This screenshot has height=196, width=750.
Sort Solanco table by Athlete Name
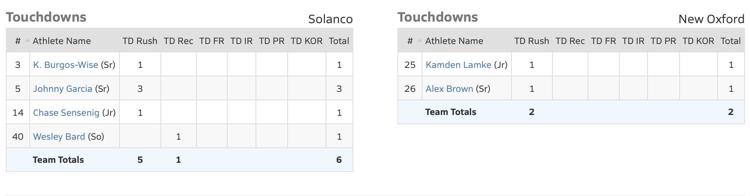pos(61,41)
